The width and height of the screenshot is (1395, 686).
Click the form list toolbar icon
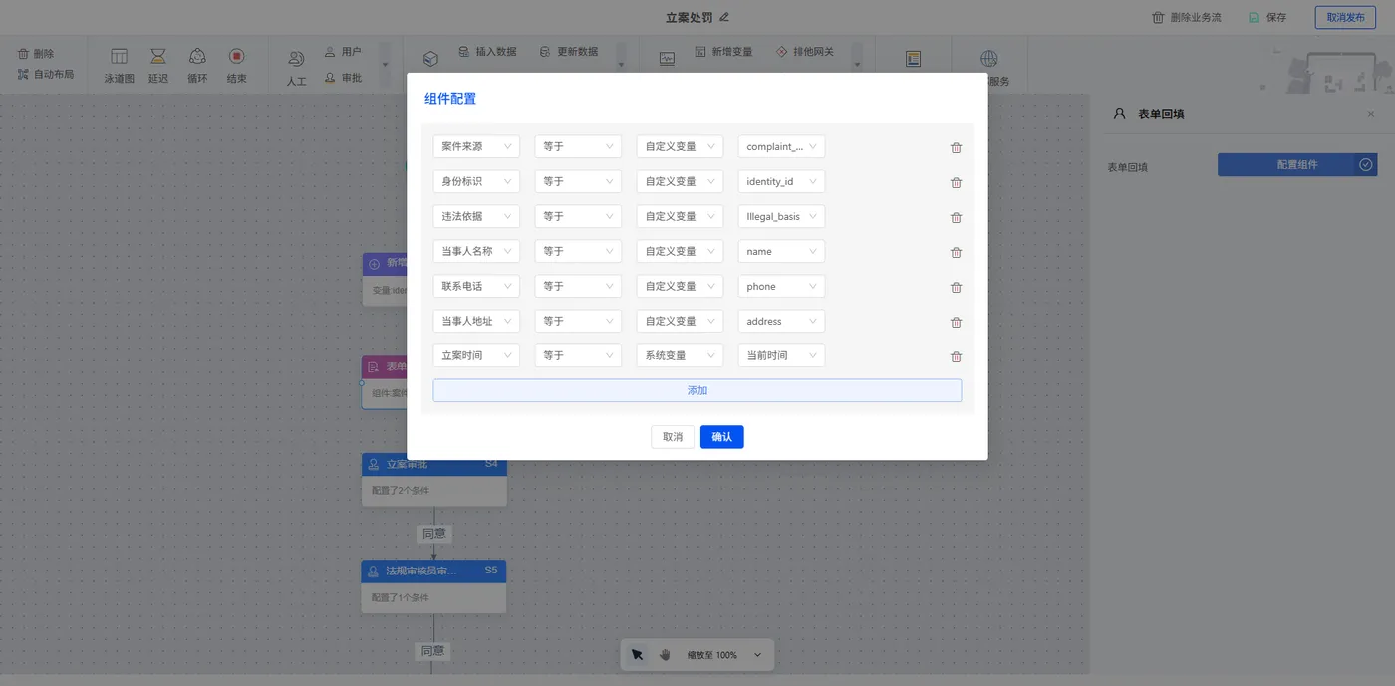913,59
